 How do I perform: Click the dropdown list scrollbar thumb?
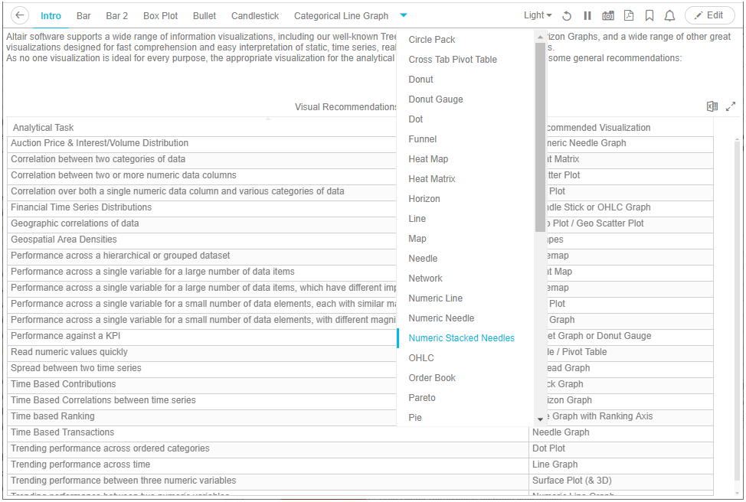pos(540,138)
